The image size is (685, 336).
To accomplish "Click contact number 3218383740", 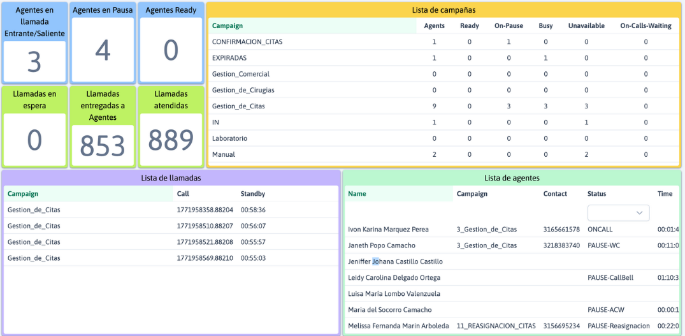I will 561,245.
